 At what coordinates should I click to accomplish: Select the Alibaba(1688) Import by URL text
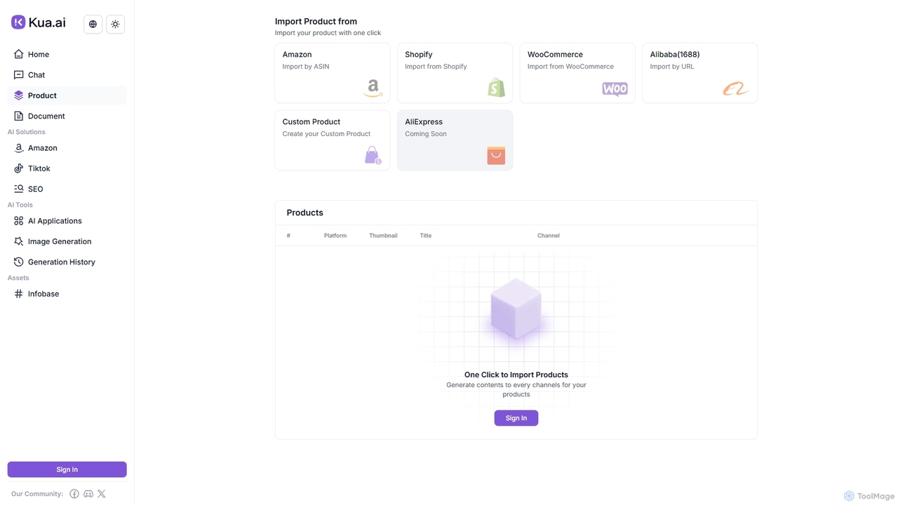[x=671, y=67]
